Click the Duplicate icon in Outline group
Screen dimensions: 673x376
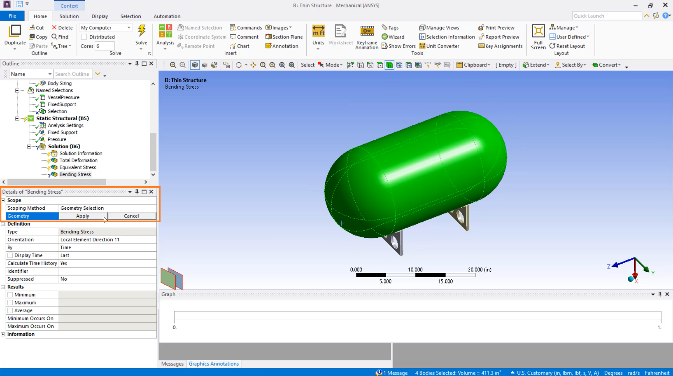click(x=15, y=32)
